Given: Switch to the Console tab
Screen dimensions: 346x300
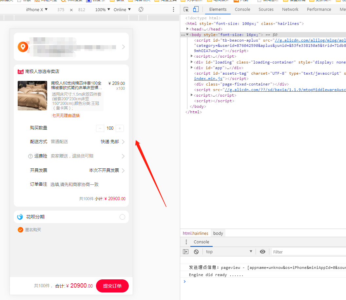Looking at the screenshot, I should (242, 9).
